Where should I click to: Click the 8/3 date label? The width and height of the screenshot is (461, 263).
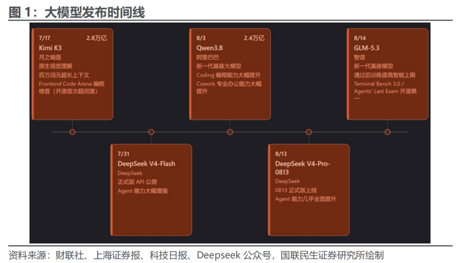pos(201,38)
